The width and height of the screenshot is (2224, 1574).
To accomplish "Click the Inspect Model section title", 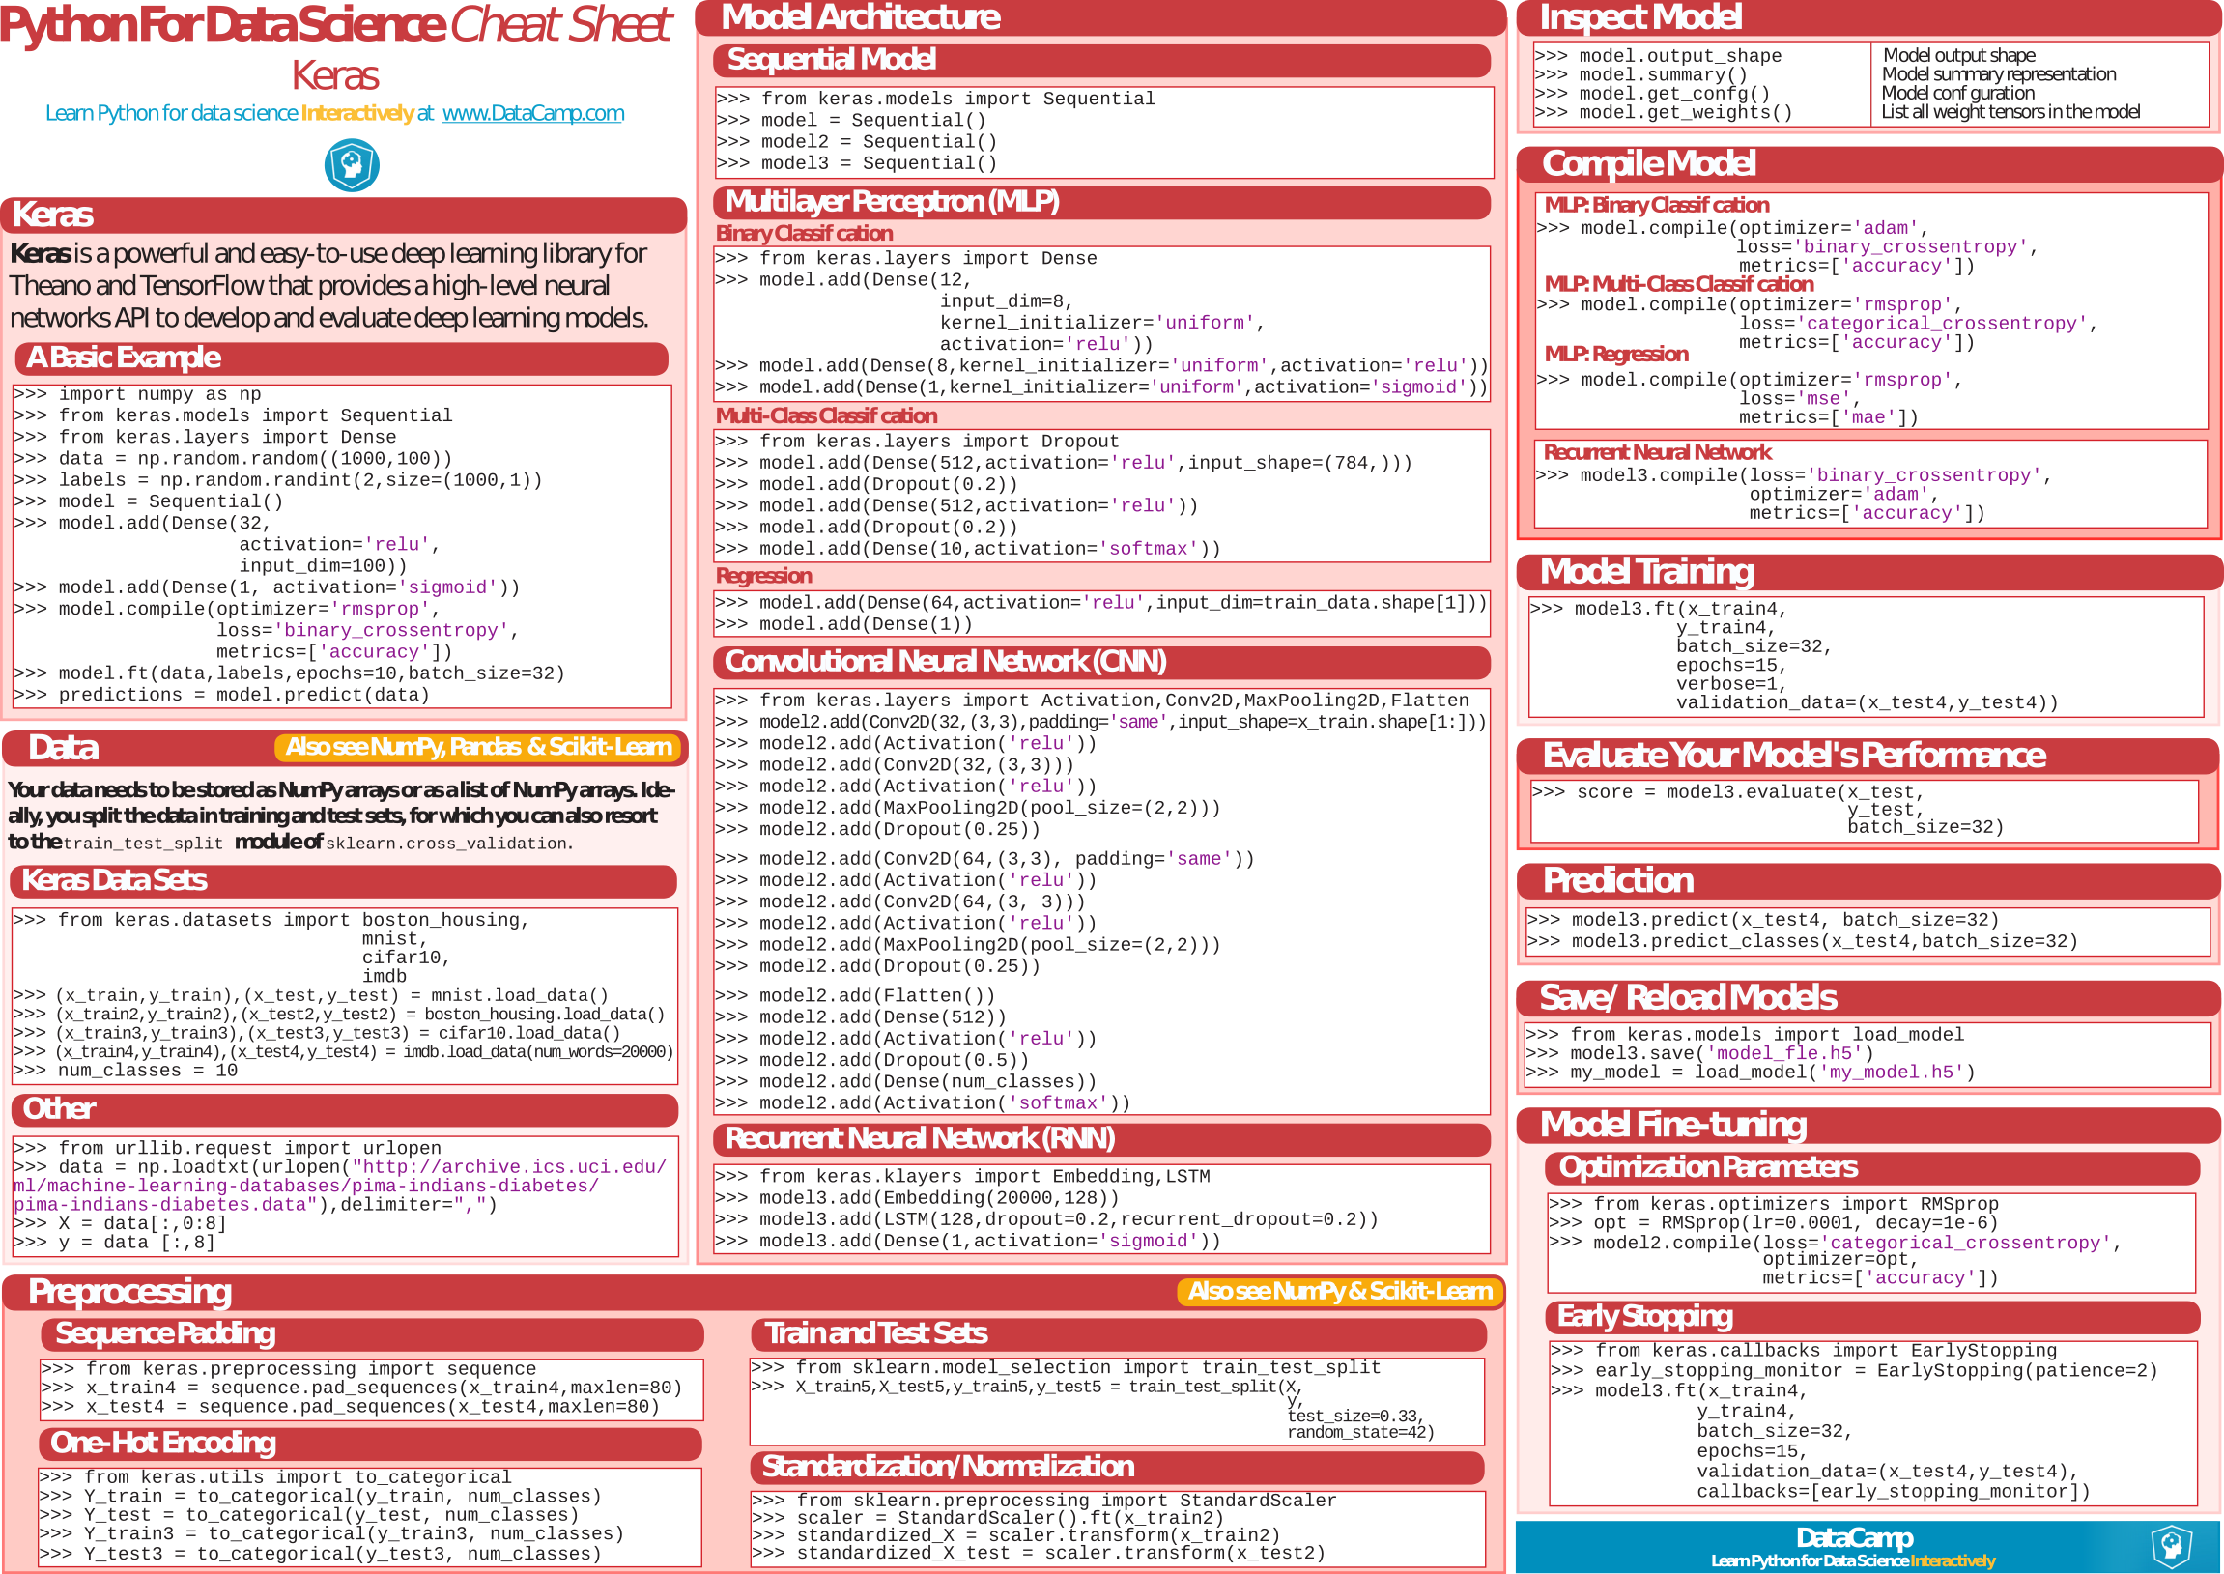I will tap(1639, 17).
